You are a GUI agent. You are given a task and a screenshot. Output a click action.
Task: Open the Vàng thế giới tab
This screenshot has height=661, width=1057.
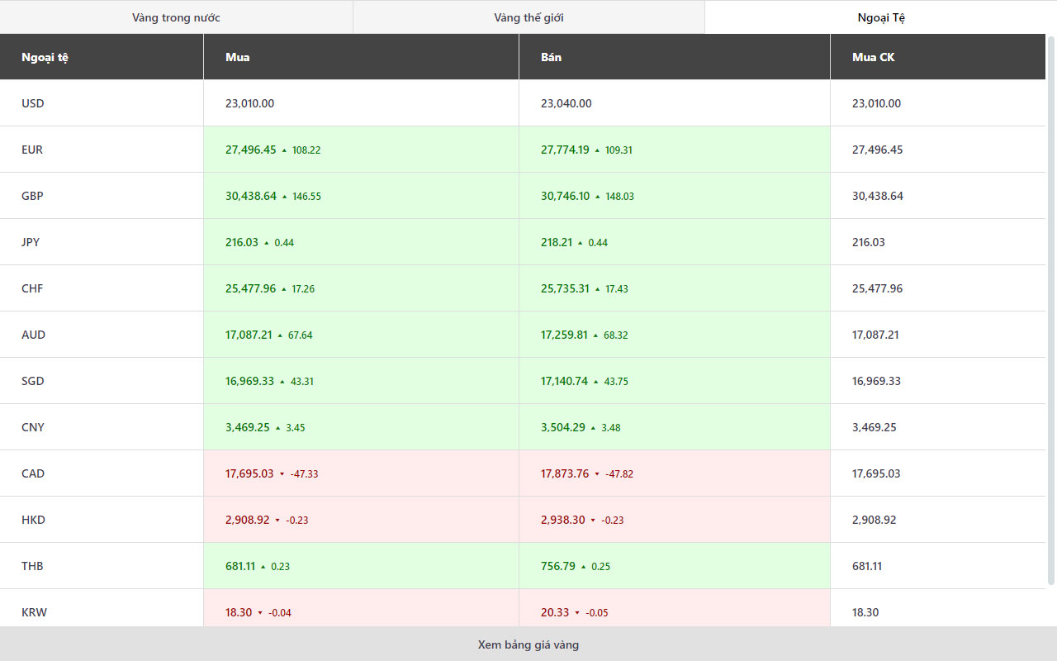(528, 17)
